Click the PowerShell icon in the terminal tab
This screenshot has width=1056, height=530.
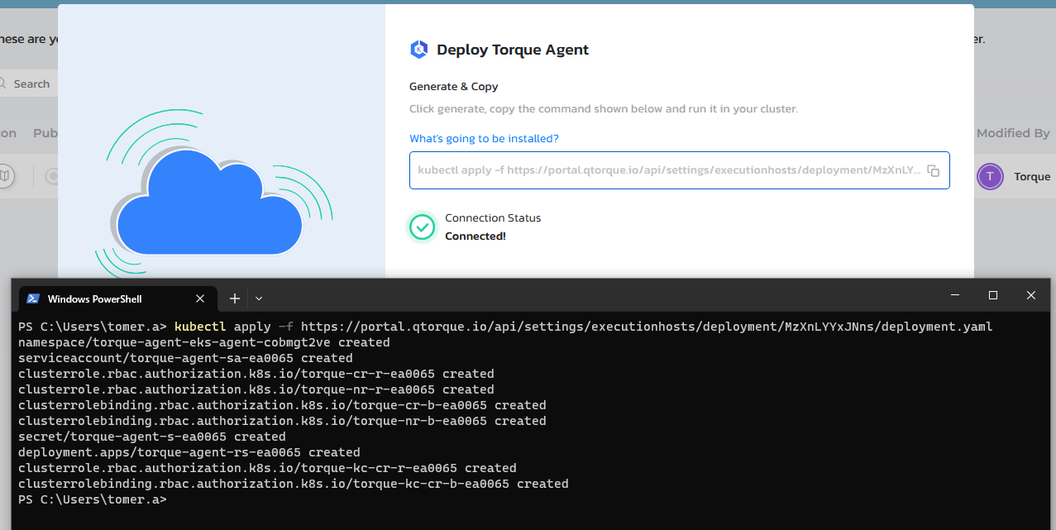point(33,298)
